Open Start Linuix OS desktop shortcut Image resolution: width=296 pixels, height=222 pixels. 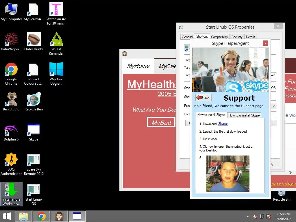click(34, 195)
